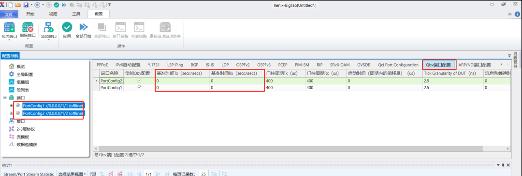This screenshot has width=522, height=176.
Task: Open the customize quick access toolbar dropdown
Action: 110,5
